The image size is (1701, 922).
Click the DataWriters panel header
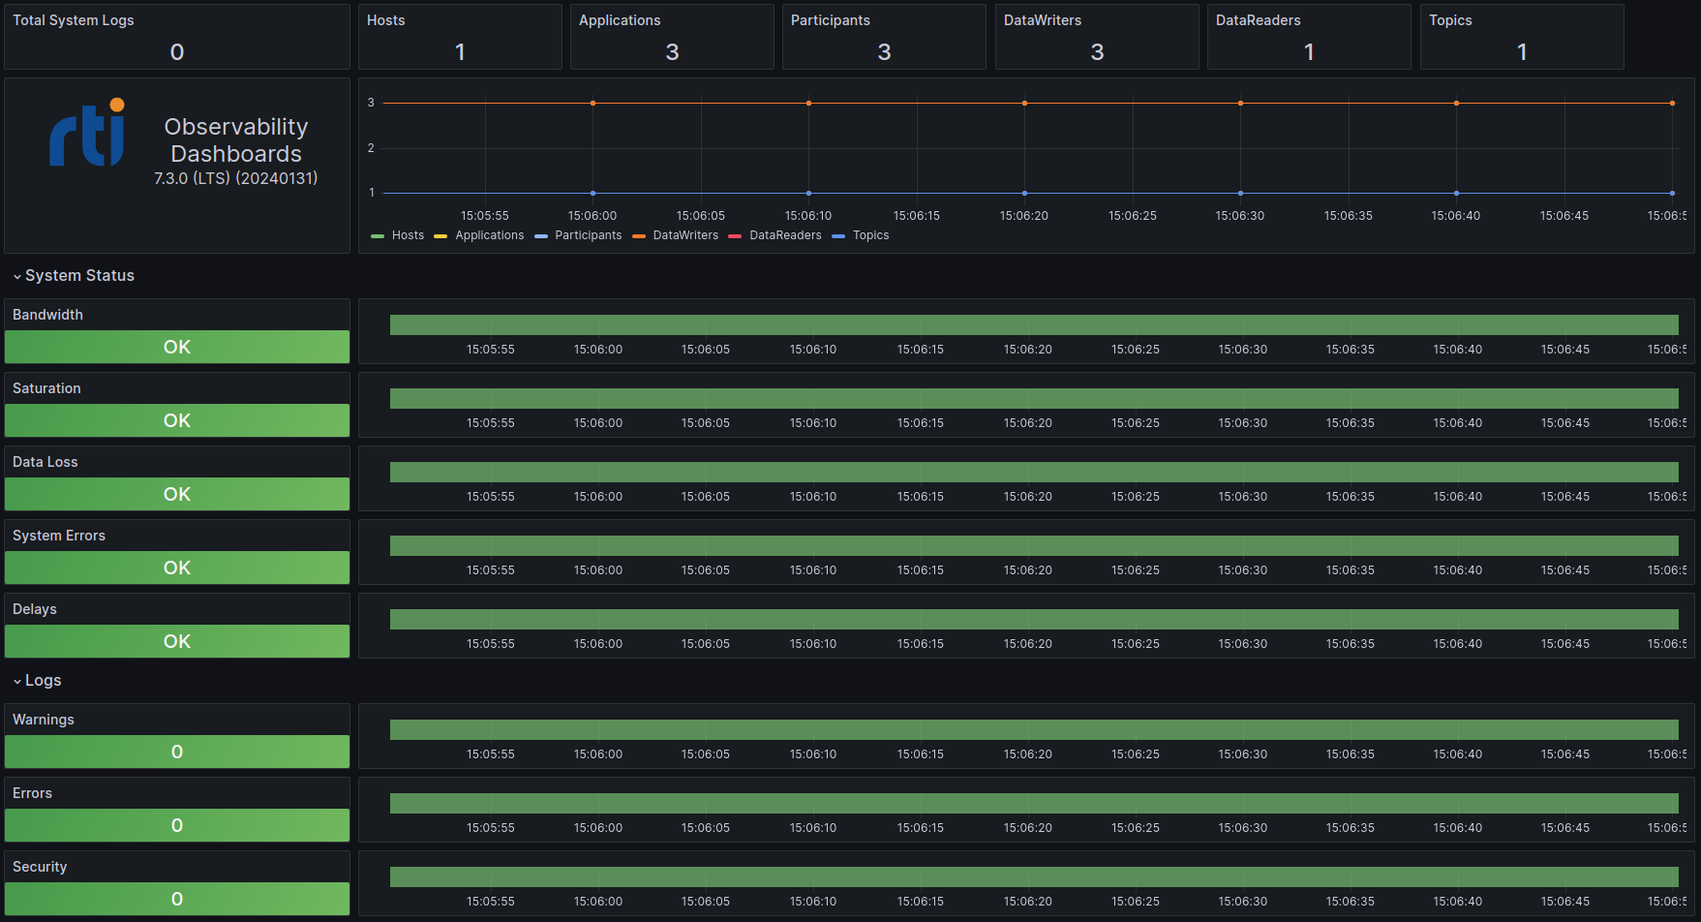tap(1043, 19)
